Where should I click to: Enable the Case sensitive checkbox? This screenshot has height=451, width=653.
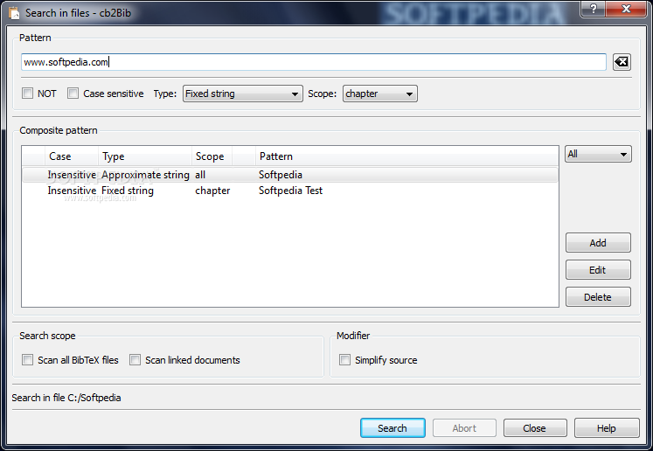click(x=73, y=94)
